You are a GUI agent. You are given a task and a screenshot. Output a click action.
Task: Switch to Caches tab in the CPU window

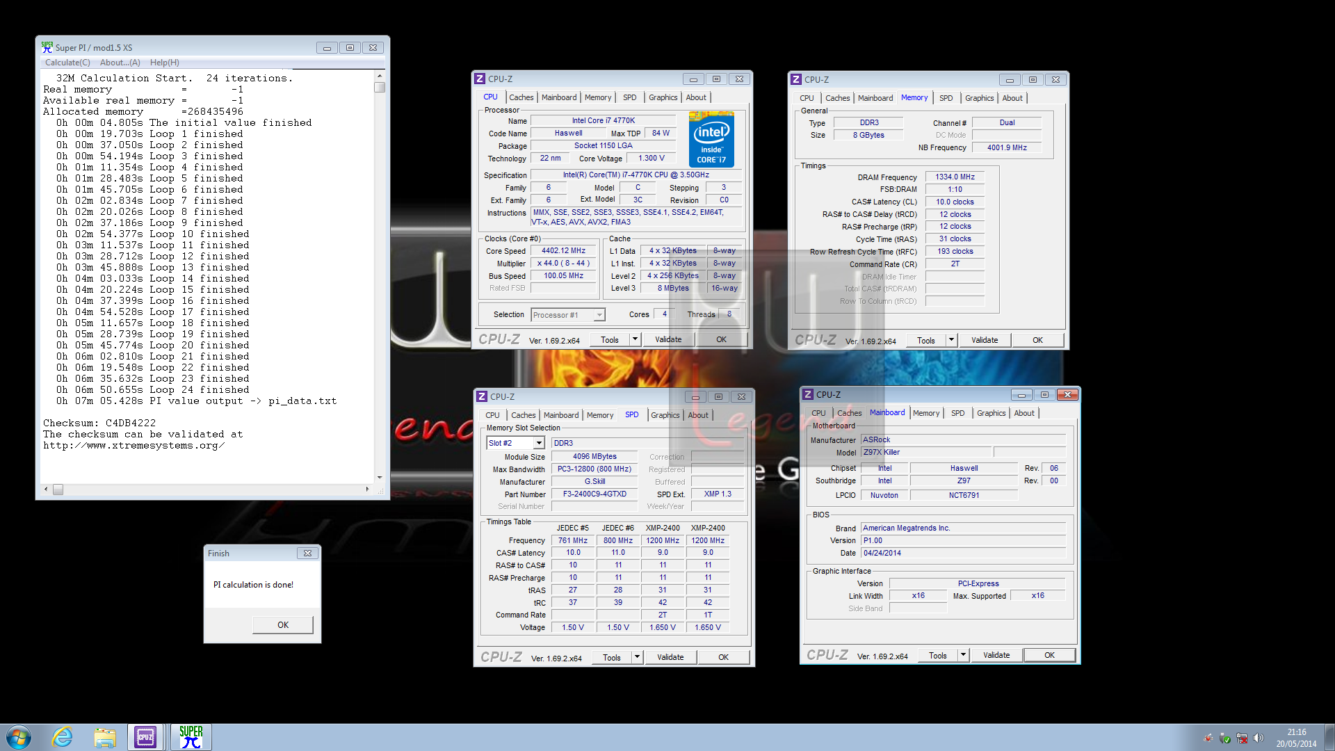521,97
